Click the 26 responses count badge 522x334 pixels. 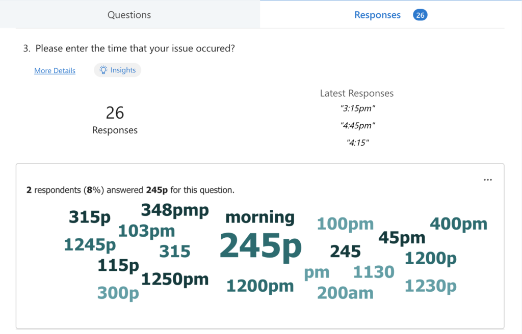420,15
